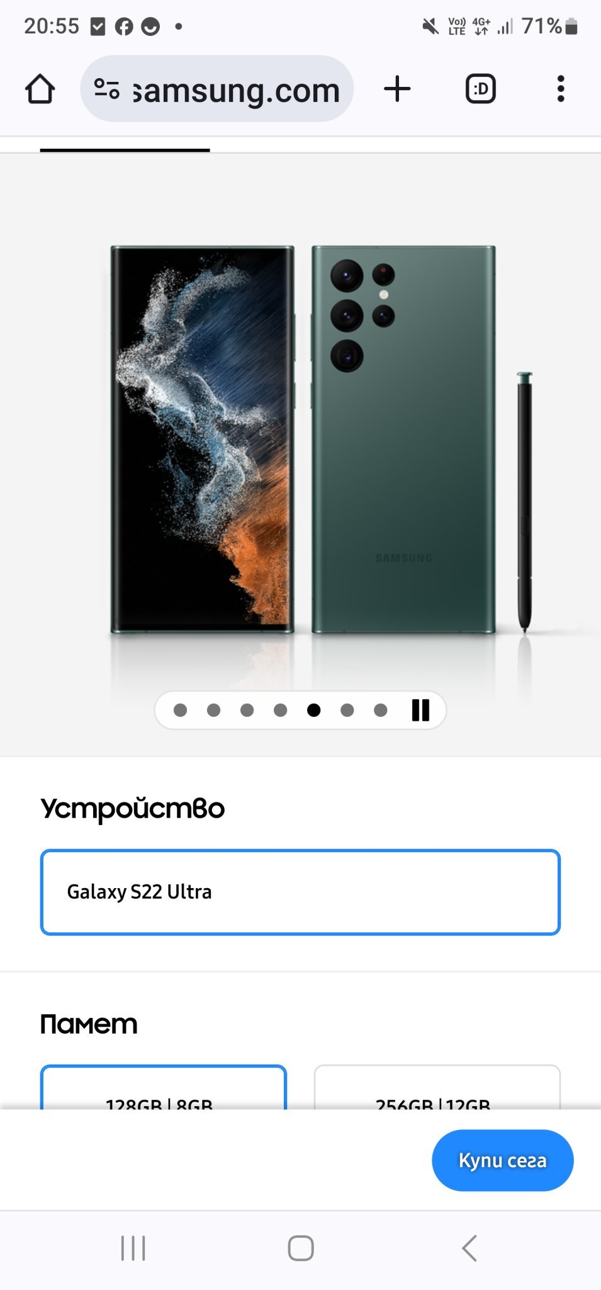Select the 256GB | 12GB memory option
The height and width of the screenshot is (1290, 601).
437,1087
